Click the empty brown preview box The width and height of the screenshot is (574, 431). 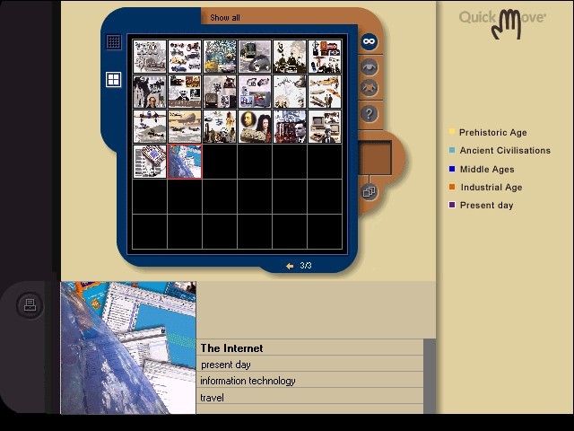click(375, 158)
